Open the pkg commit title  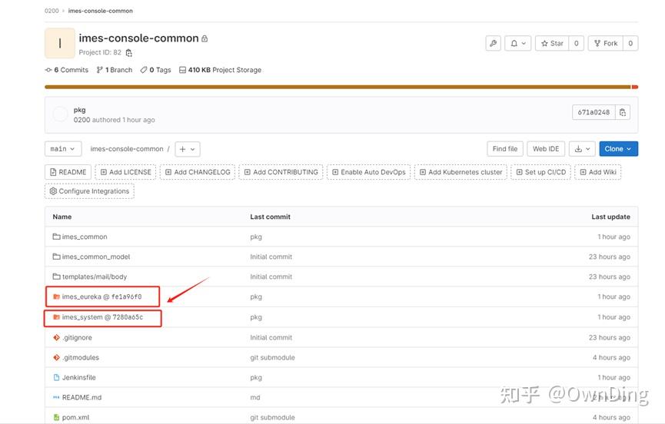click(x=79, y=110)
